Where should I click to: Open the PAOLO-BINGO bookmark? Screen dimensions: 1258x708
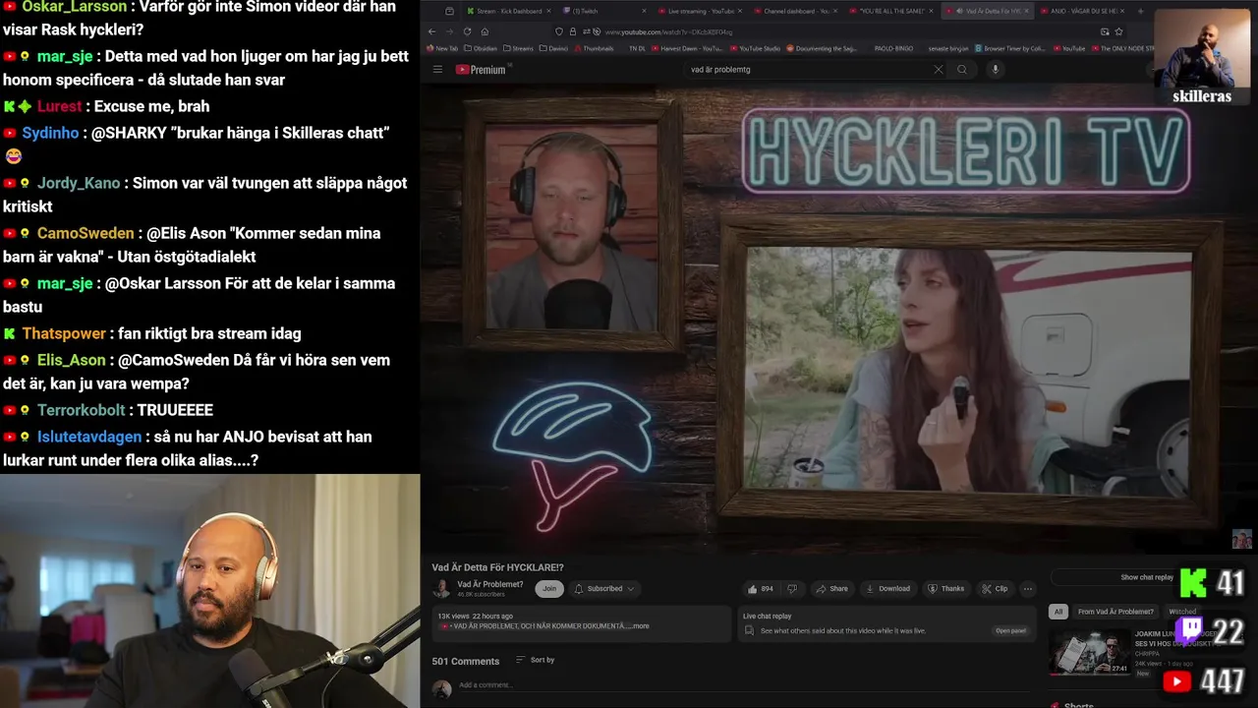893,48
